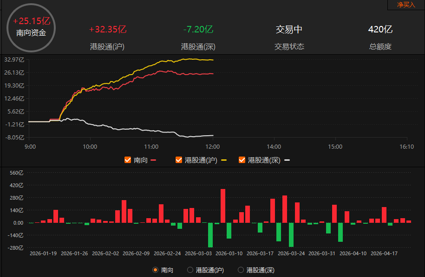Viewport: 425px width, 277px height.
Task: Click the -7.20亿 港股通(深) value
Action: pos(198,30)
